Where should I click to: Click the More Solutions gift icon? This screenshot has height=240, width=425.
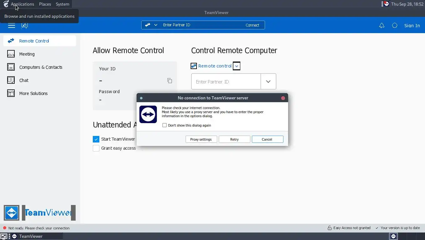click(11, 93)
